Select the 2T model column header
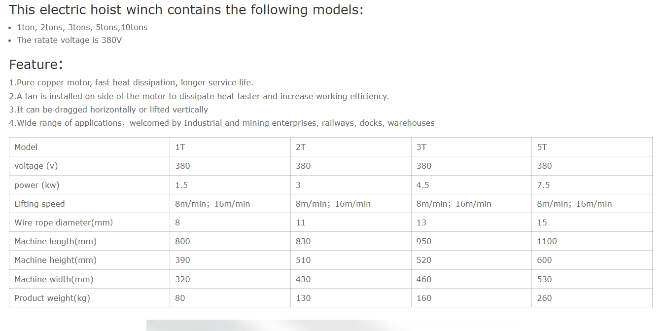This screenshot has height=331, width=665. click(x=301, y=147)
